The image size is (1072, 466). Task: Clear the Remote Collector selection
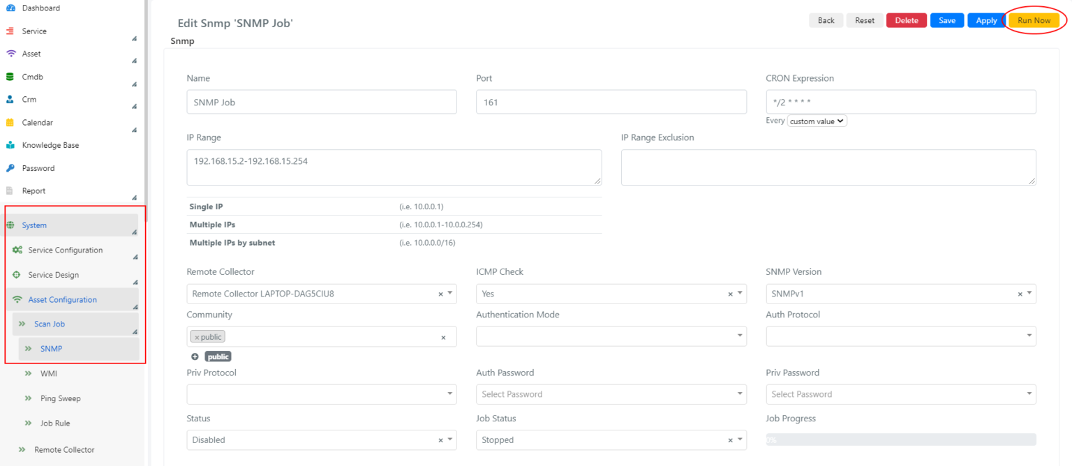tap(440, 294)
